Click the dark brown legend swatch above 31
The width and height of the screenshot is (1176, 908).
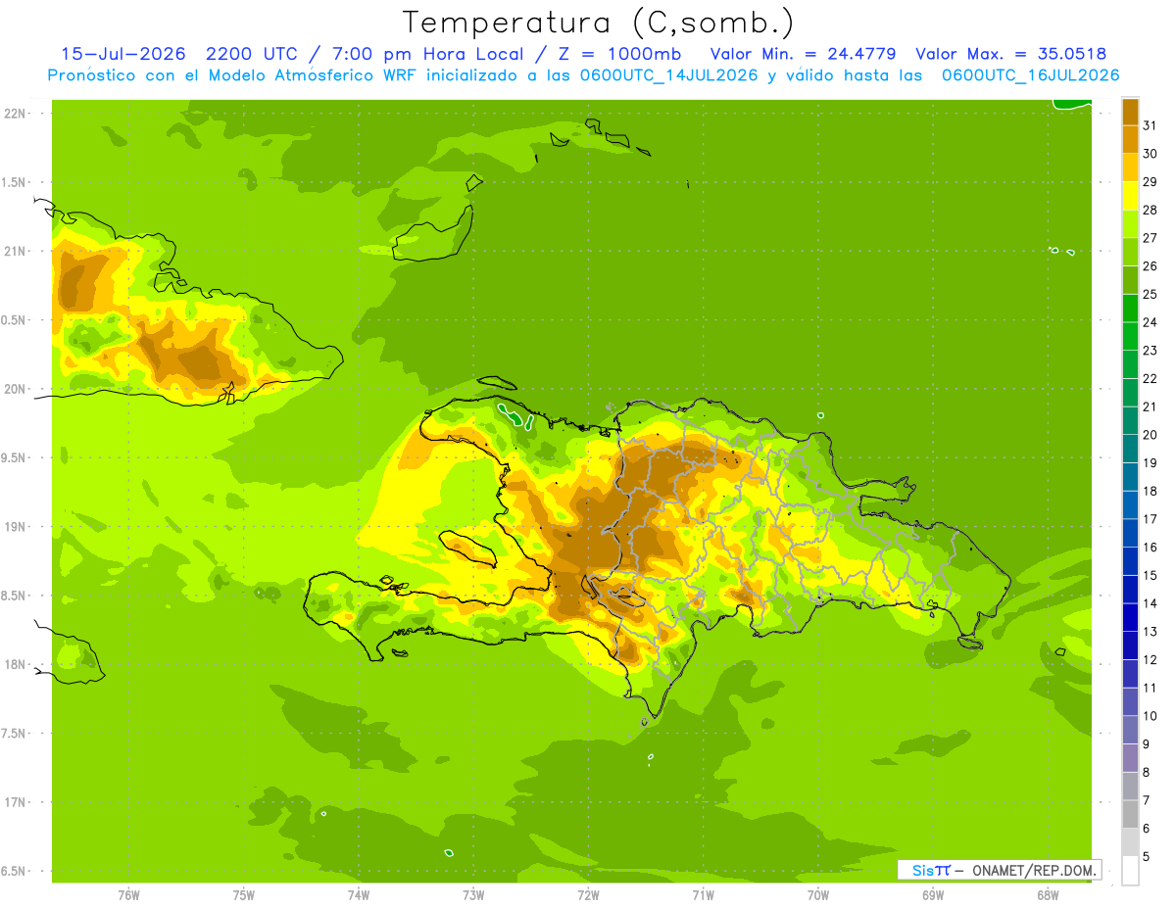pos(1130,111)
